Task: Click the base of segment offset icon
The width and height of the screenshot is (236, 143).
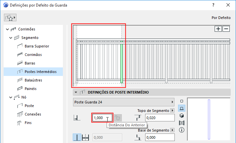Action: coord(138,137)
